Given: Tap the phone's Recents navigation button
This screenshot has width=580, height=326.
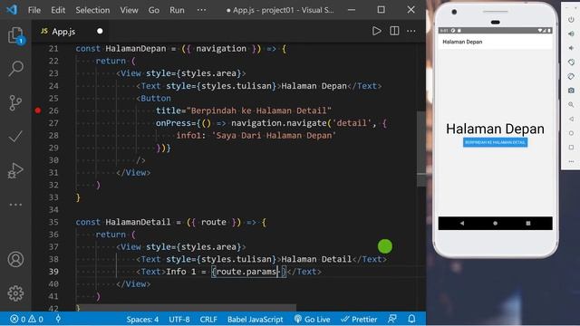Looking at the screenshot, I should coord(528,224).
